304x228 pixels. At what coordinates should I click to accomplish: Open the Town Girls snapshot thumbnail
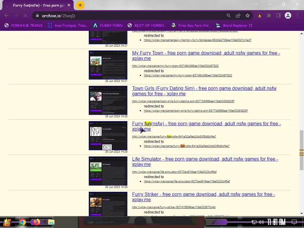(108, 100)
